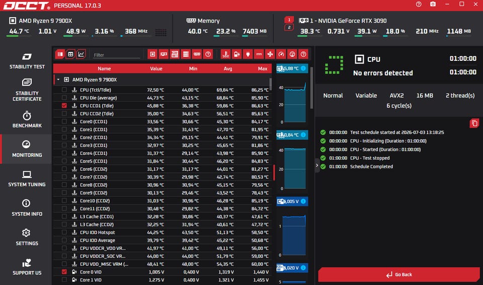Open help from the title bar
Viewport: 483px width, 285px height.
click(x=419, y=5)
